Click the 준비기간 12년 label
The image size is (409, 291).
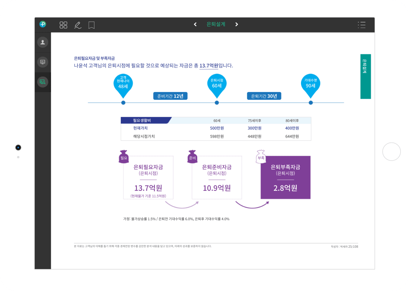point(170,96)
